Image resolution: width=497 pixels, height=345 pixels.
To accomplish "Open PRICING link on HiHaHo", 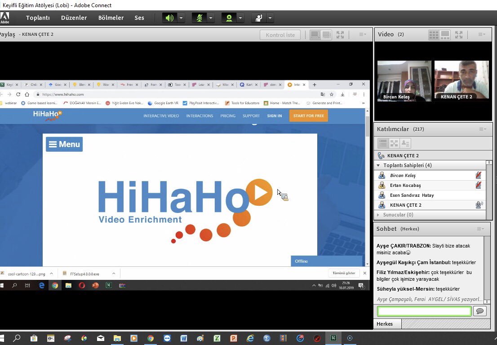I will [x=228, y=116].
